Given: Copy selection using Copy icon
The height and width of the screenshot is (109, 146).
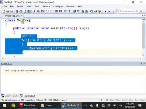Looking at the screenshot, I should [38, 11].
